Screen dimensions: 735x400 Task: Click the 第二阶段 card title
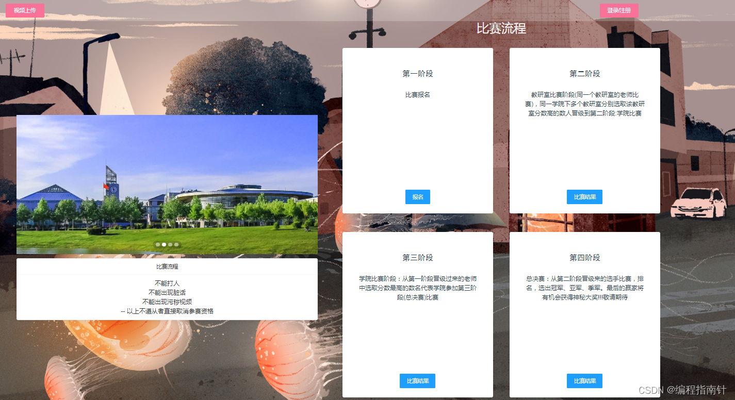click(x=585, y=74)
